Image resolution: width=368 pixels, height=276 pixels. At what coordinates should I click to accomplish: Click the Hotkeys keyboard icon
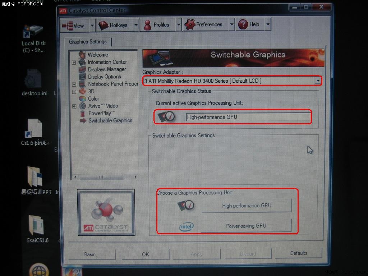pos(103,25)
